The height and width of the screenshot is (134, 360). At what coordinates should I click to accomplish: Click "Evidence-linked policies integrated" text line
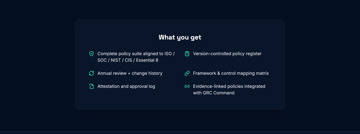229,86
